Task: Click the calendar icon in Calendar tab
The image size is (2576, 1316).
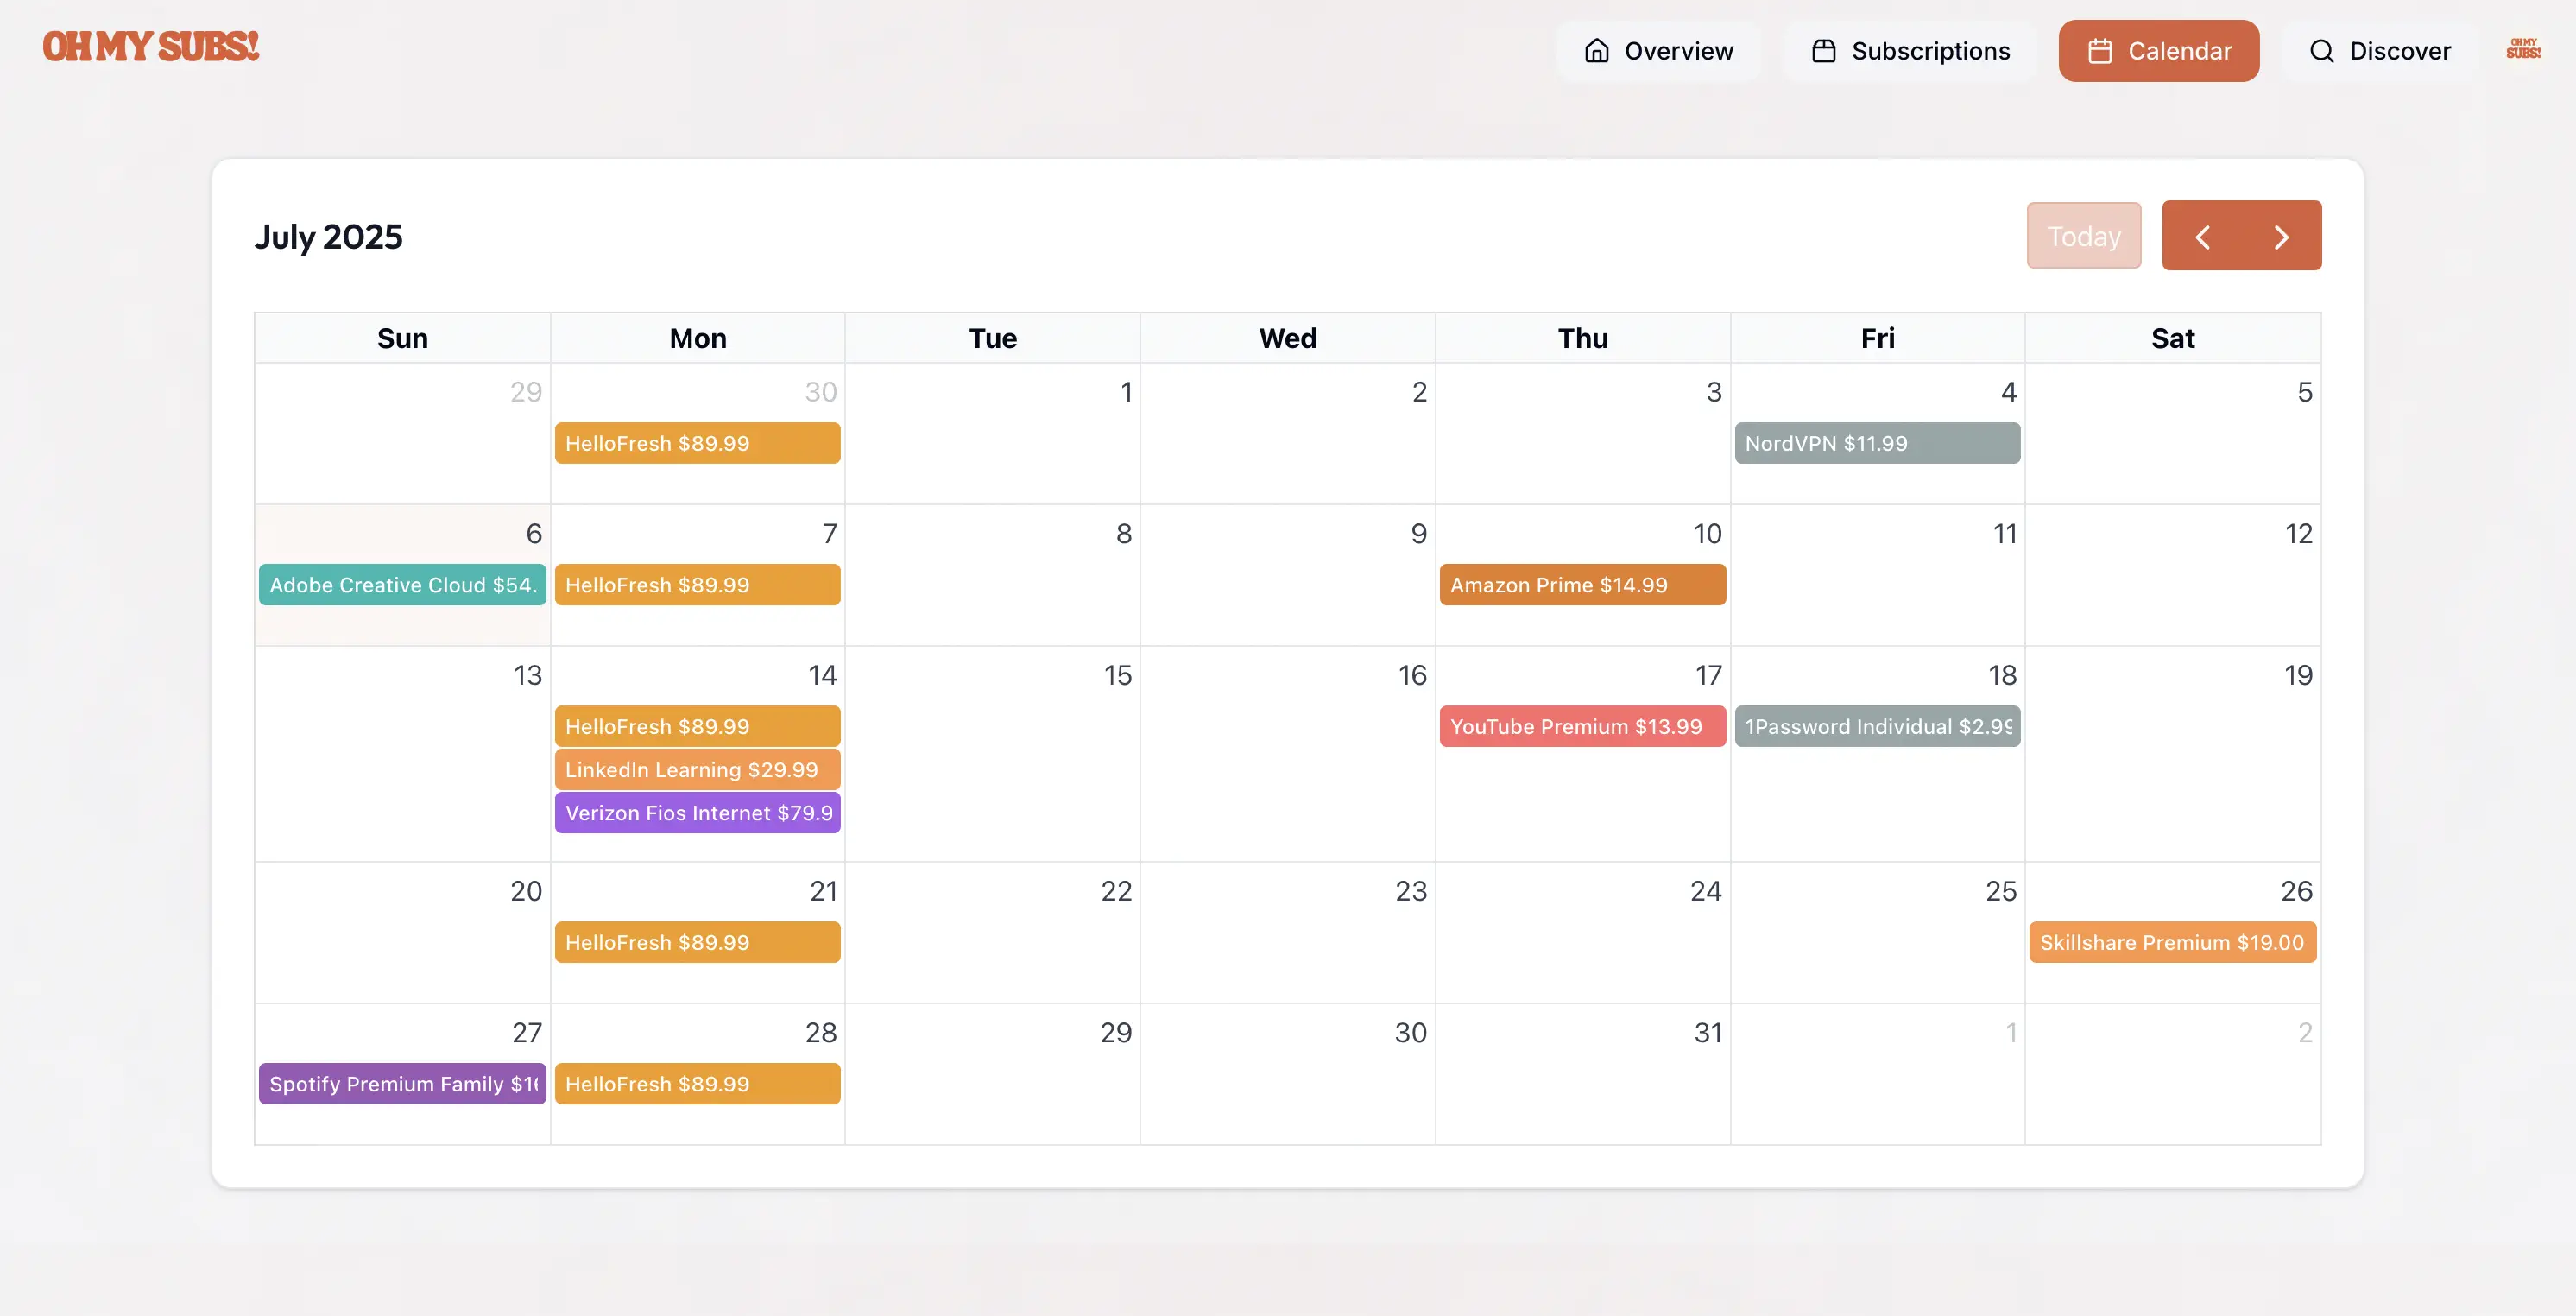Action: 2100,51
